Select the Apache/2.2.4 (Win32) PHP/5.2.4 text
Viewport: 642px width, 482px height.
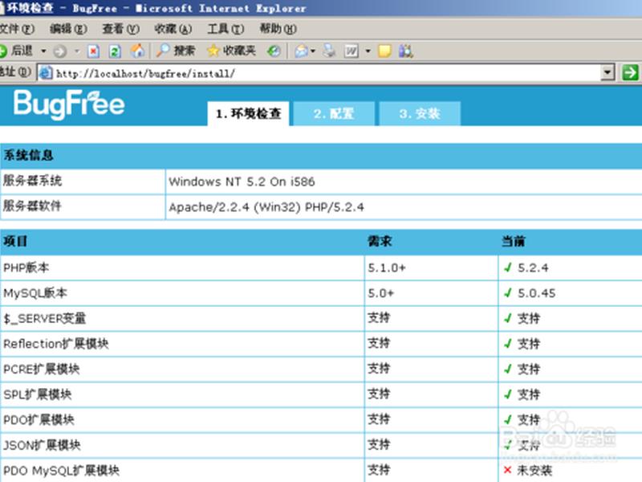click(266, 207)
